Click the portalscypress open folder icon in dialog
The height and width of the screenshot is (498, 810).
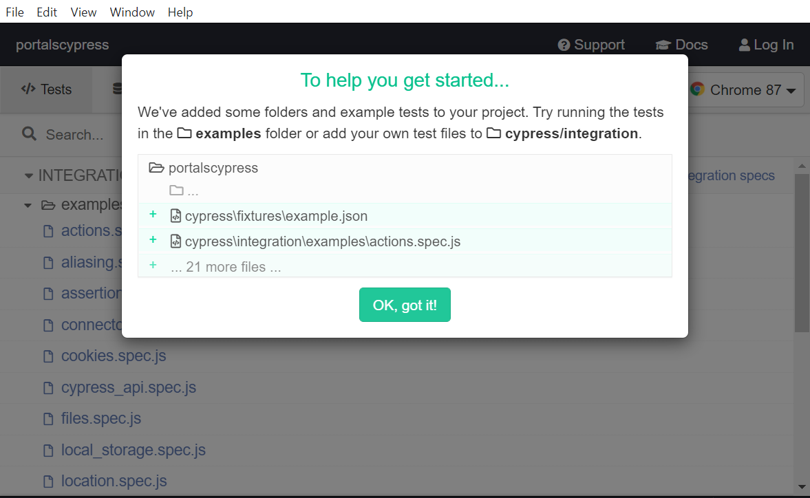click(x=156, y=168)
